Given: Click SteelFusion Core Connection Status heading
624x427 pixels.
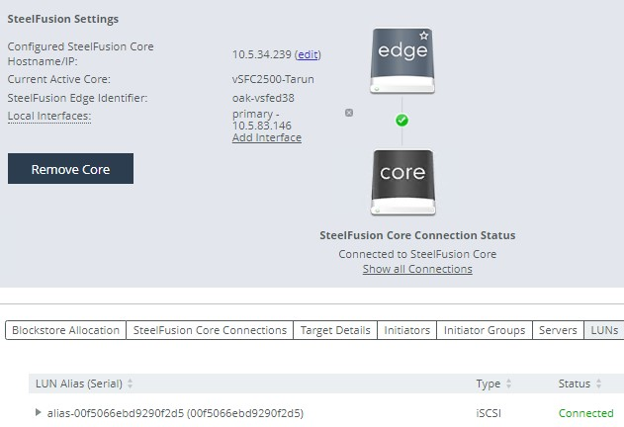Looking at the screenshot, I should pos(417,235).
